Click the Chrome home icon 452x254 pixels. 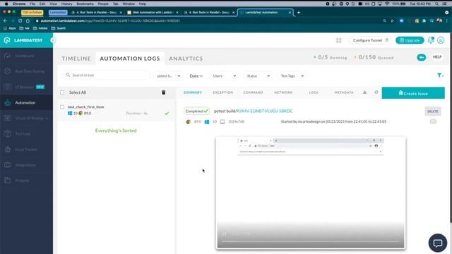[x=28, y=20]
